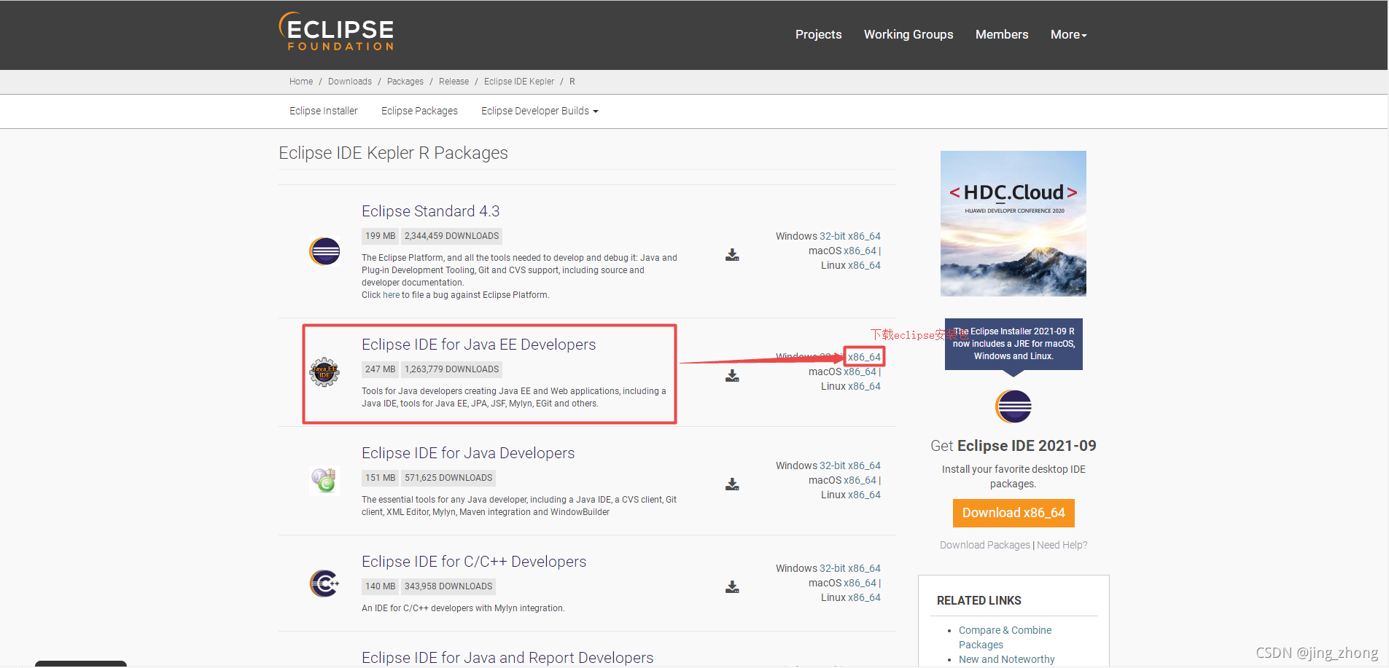Go to Home in the breadcrumb
This screenshot has width=1389, height=668.
click(x=301, y=82)
